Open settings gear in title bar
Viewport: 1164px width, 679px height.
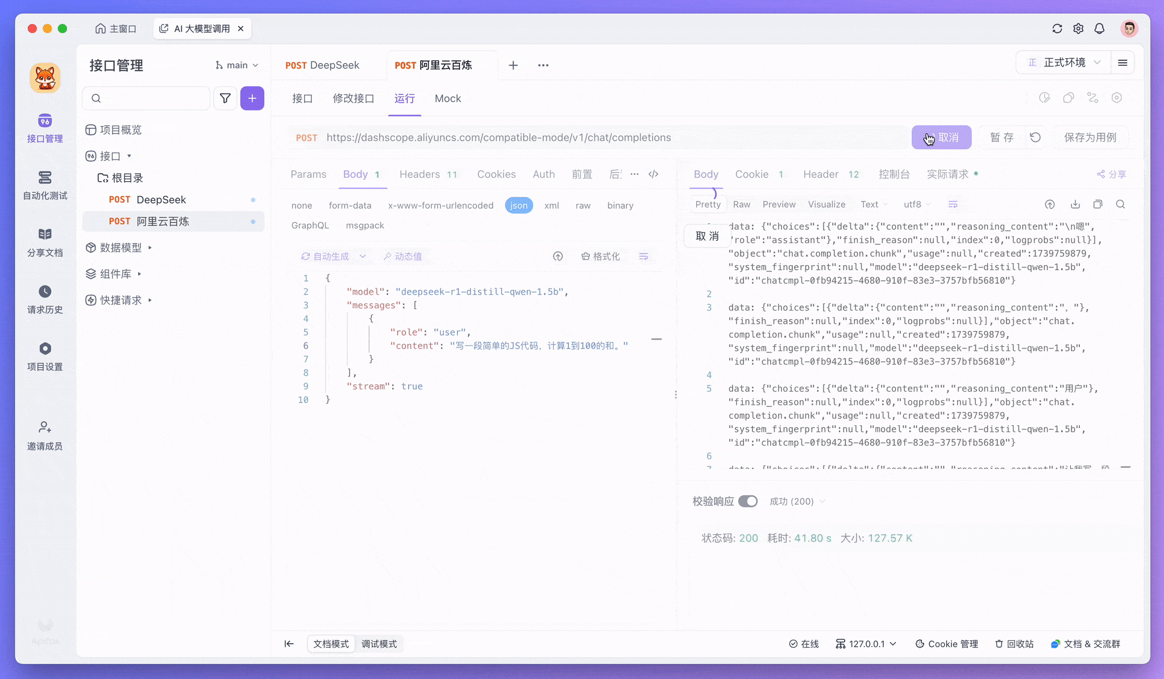point(1078,28)
